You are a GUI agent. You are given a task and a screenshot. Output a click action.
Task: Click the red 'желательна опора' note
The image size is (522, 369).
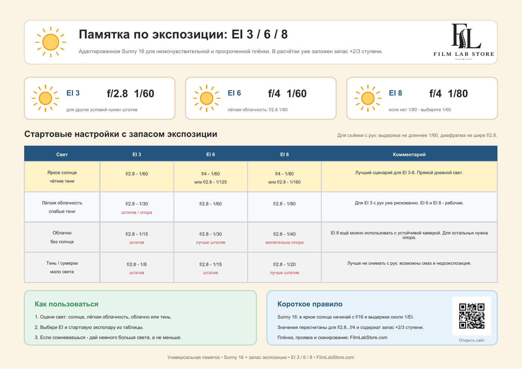pos(284,242)
